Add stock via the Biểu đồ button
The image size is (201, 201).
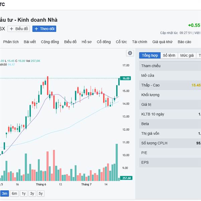(x=19, y=29)
